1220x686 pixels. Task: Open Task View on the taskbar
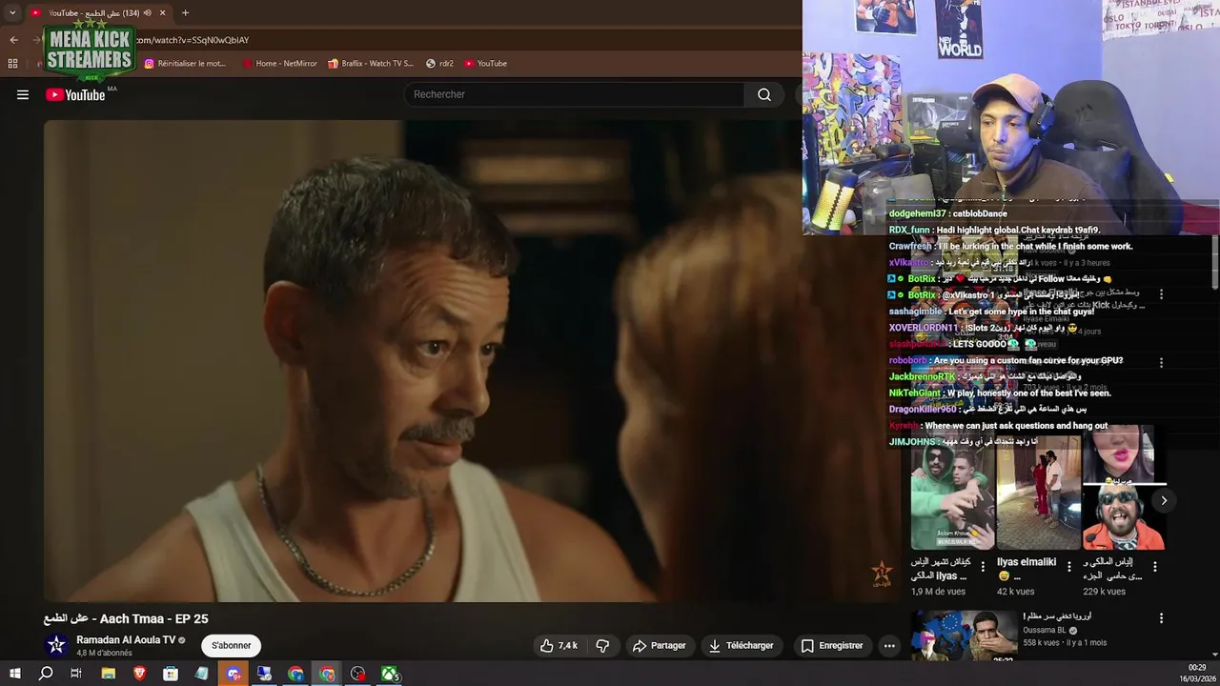pyautogui.click(x=76, y=674)
